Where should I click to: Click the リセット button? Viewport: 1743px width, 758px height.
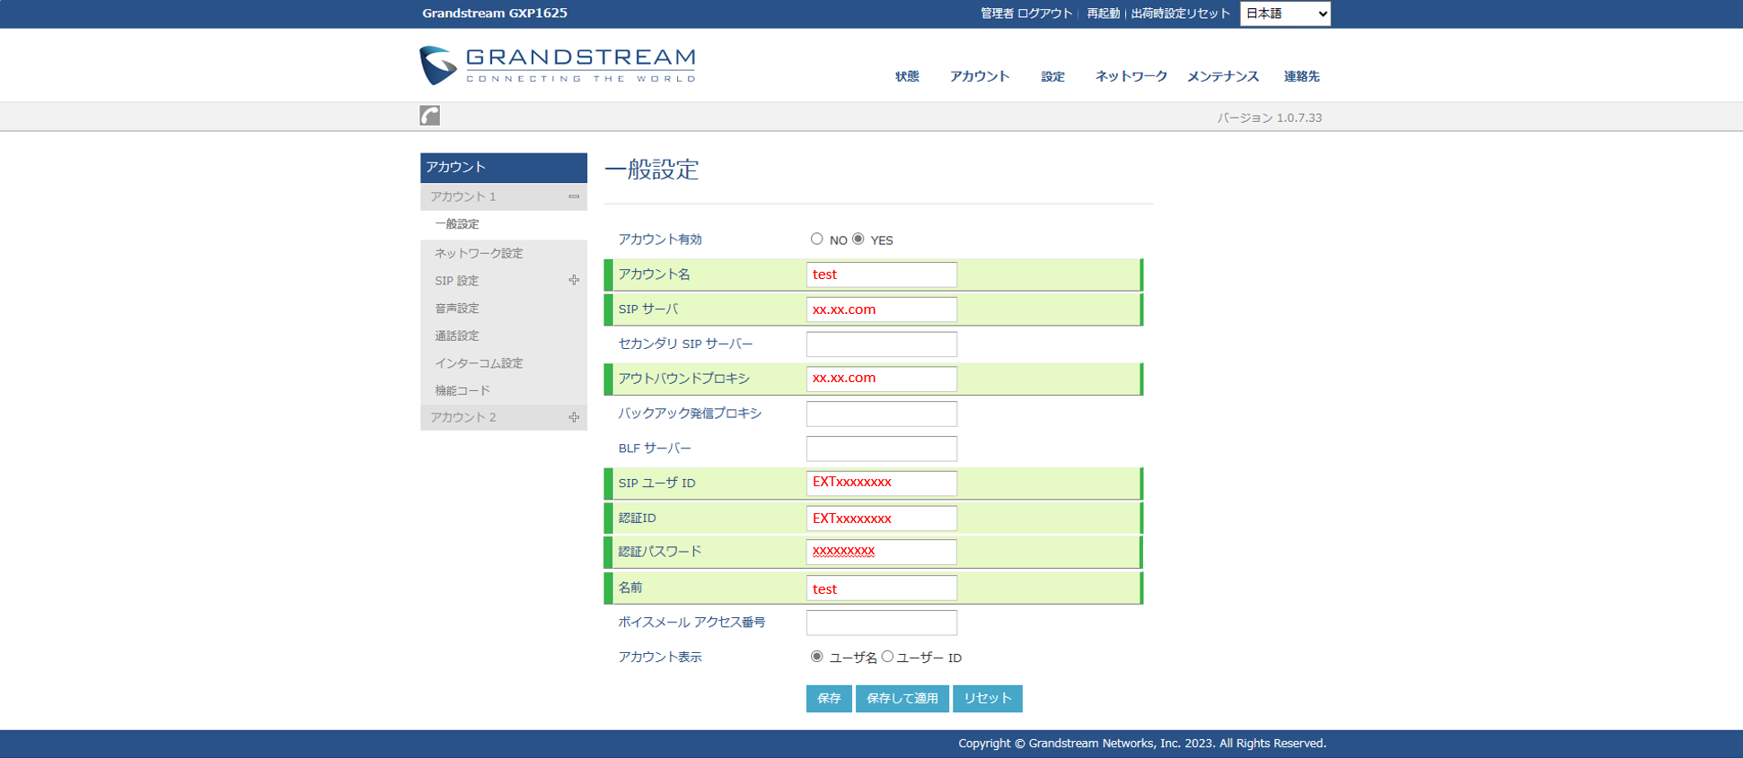click(x=988, y=698)
